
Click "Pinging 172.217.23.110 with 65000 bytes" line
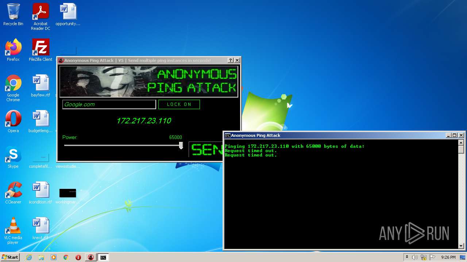294,146
